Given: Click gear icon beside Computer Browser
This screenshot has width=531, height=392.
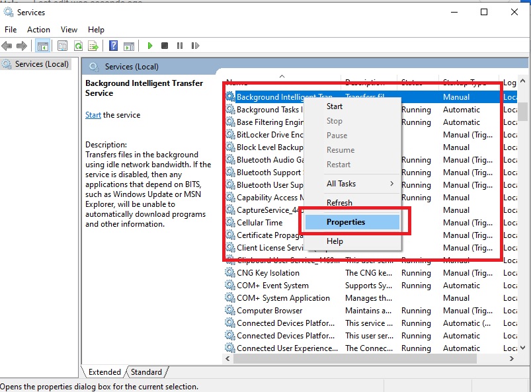Looking at the screenshot, I should pos(230,310).
